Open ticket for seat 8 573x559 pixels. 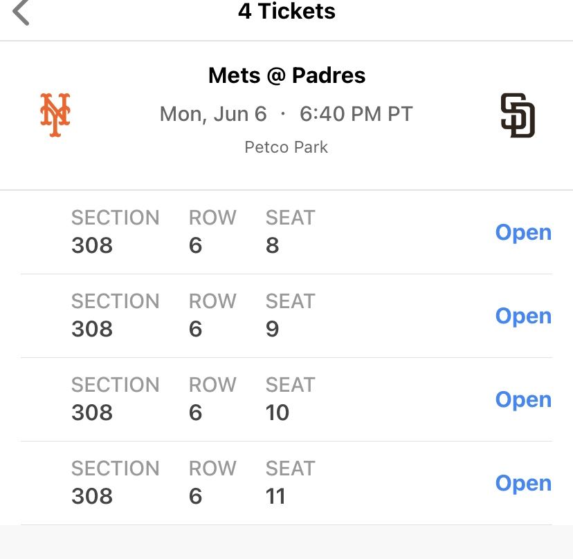pos(523,233)
